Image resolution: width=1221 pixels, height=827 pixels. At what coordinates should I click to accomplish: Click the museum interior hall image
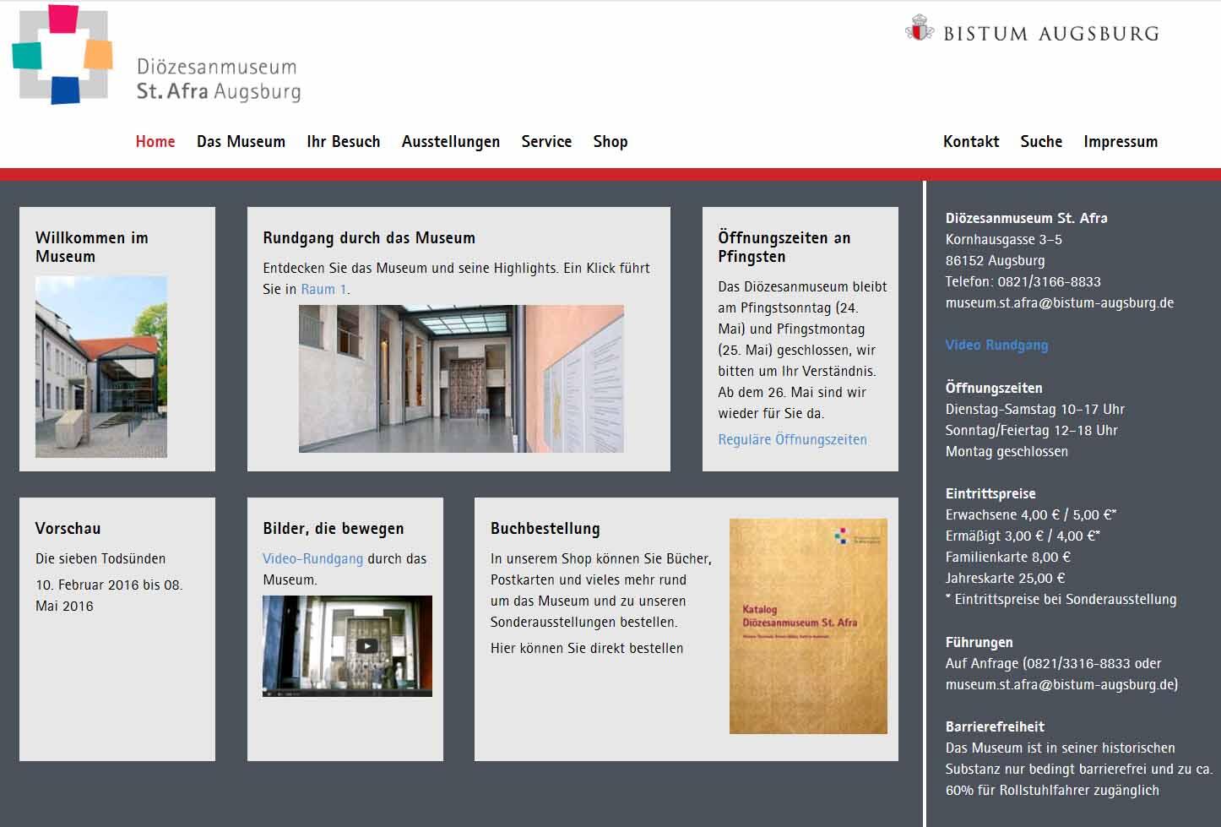[x=461, y=378]
